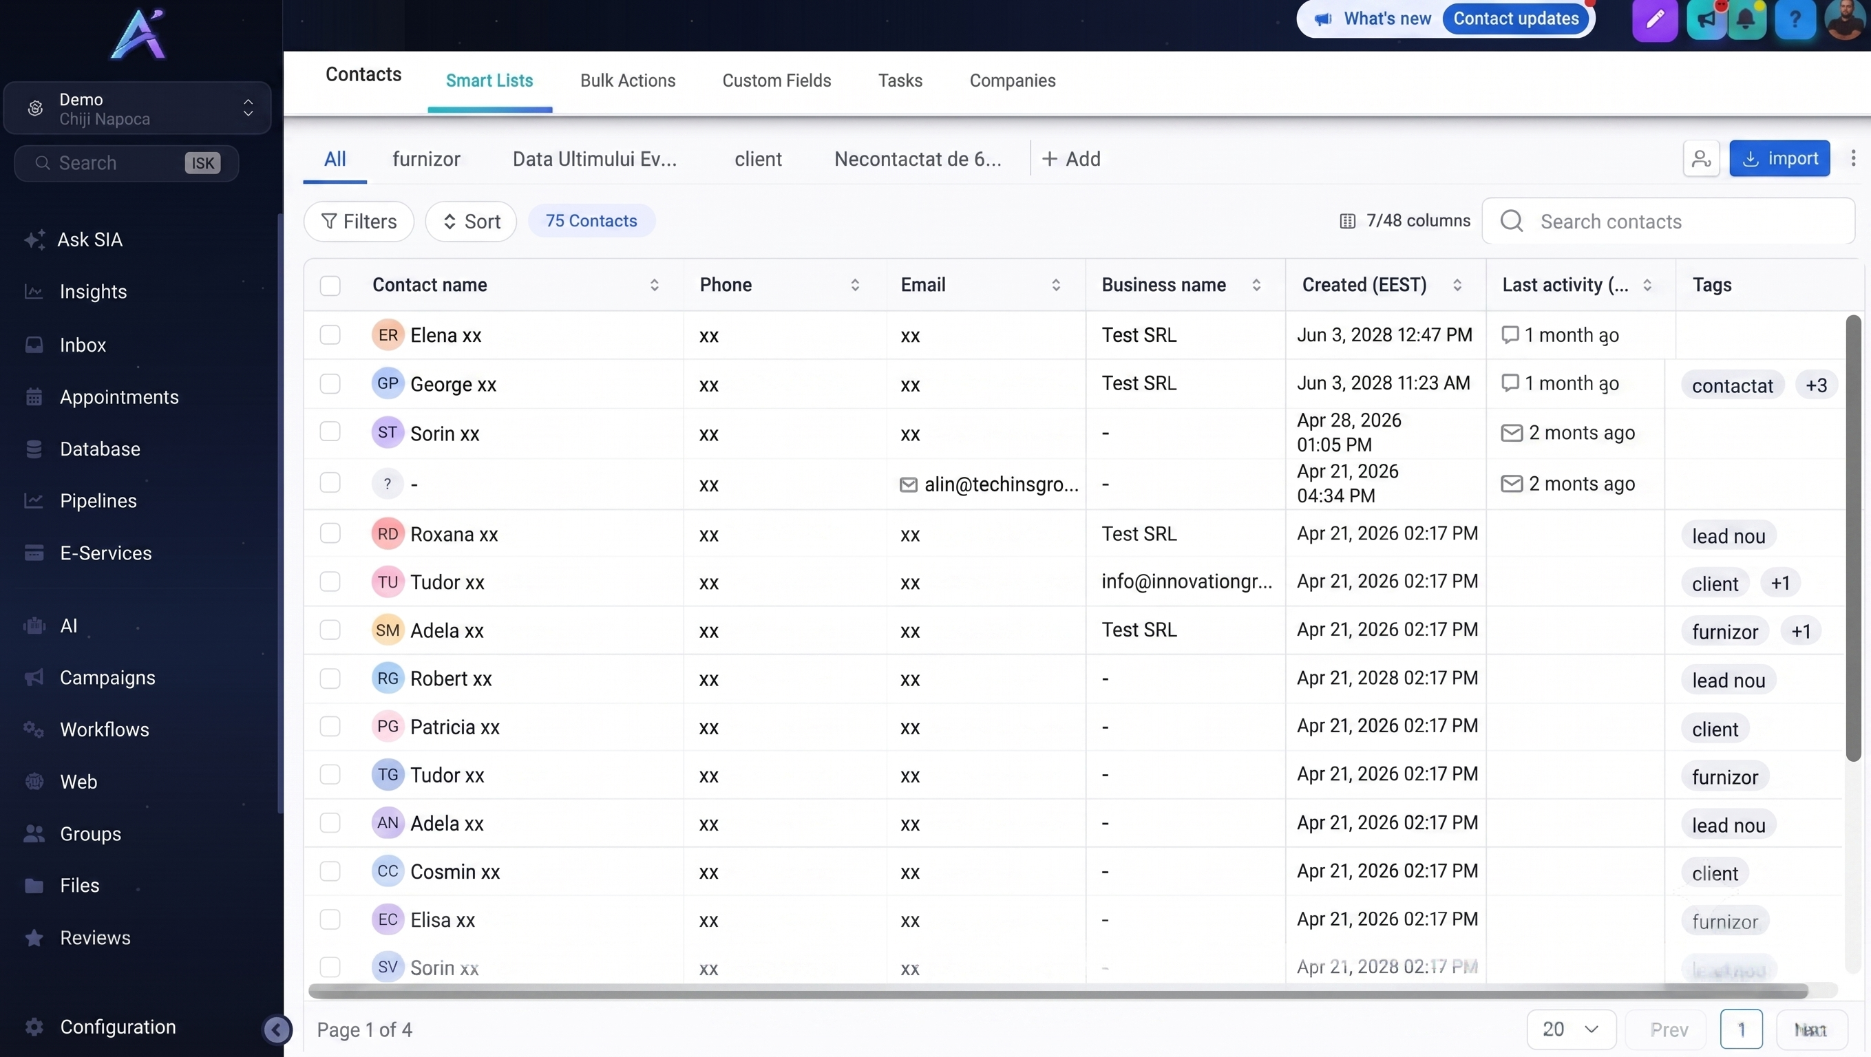
Task: Open the Workflows section
Action: (87, 729)
